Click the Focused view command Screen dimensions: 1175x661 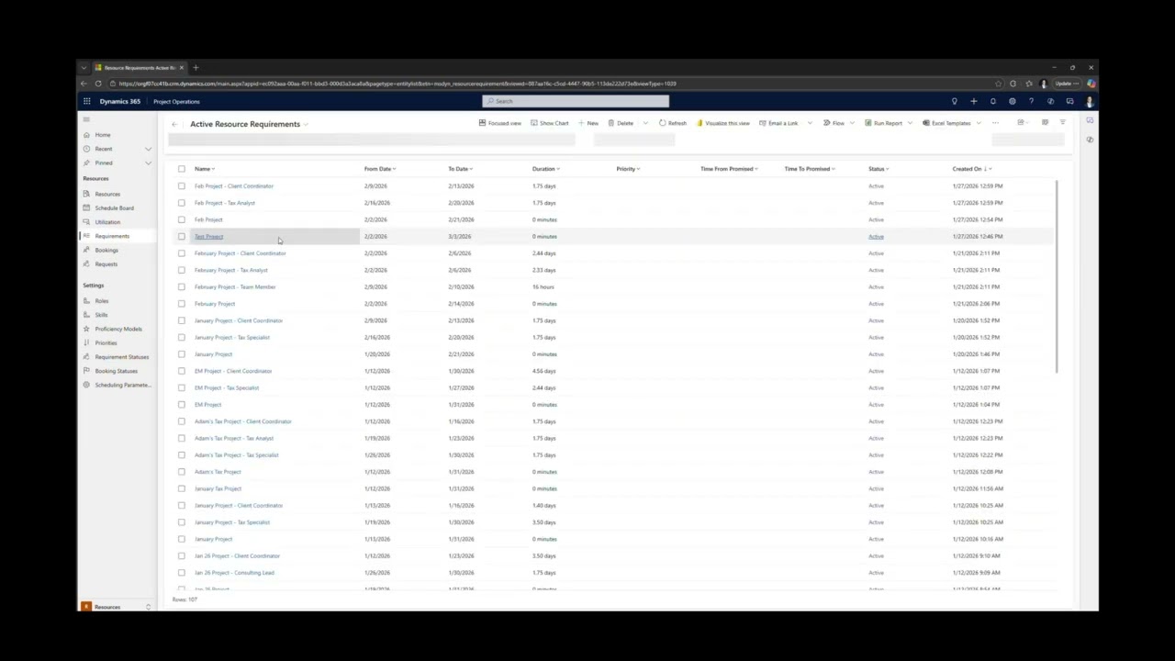pos(500,123)
